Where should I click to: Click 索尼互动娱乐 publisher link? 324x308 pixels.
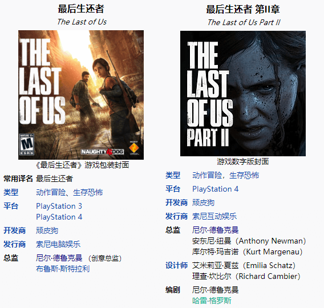[214, 216]
